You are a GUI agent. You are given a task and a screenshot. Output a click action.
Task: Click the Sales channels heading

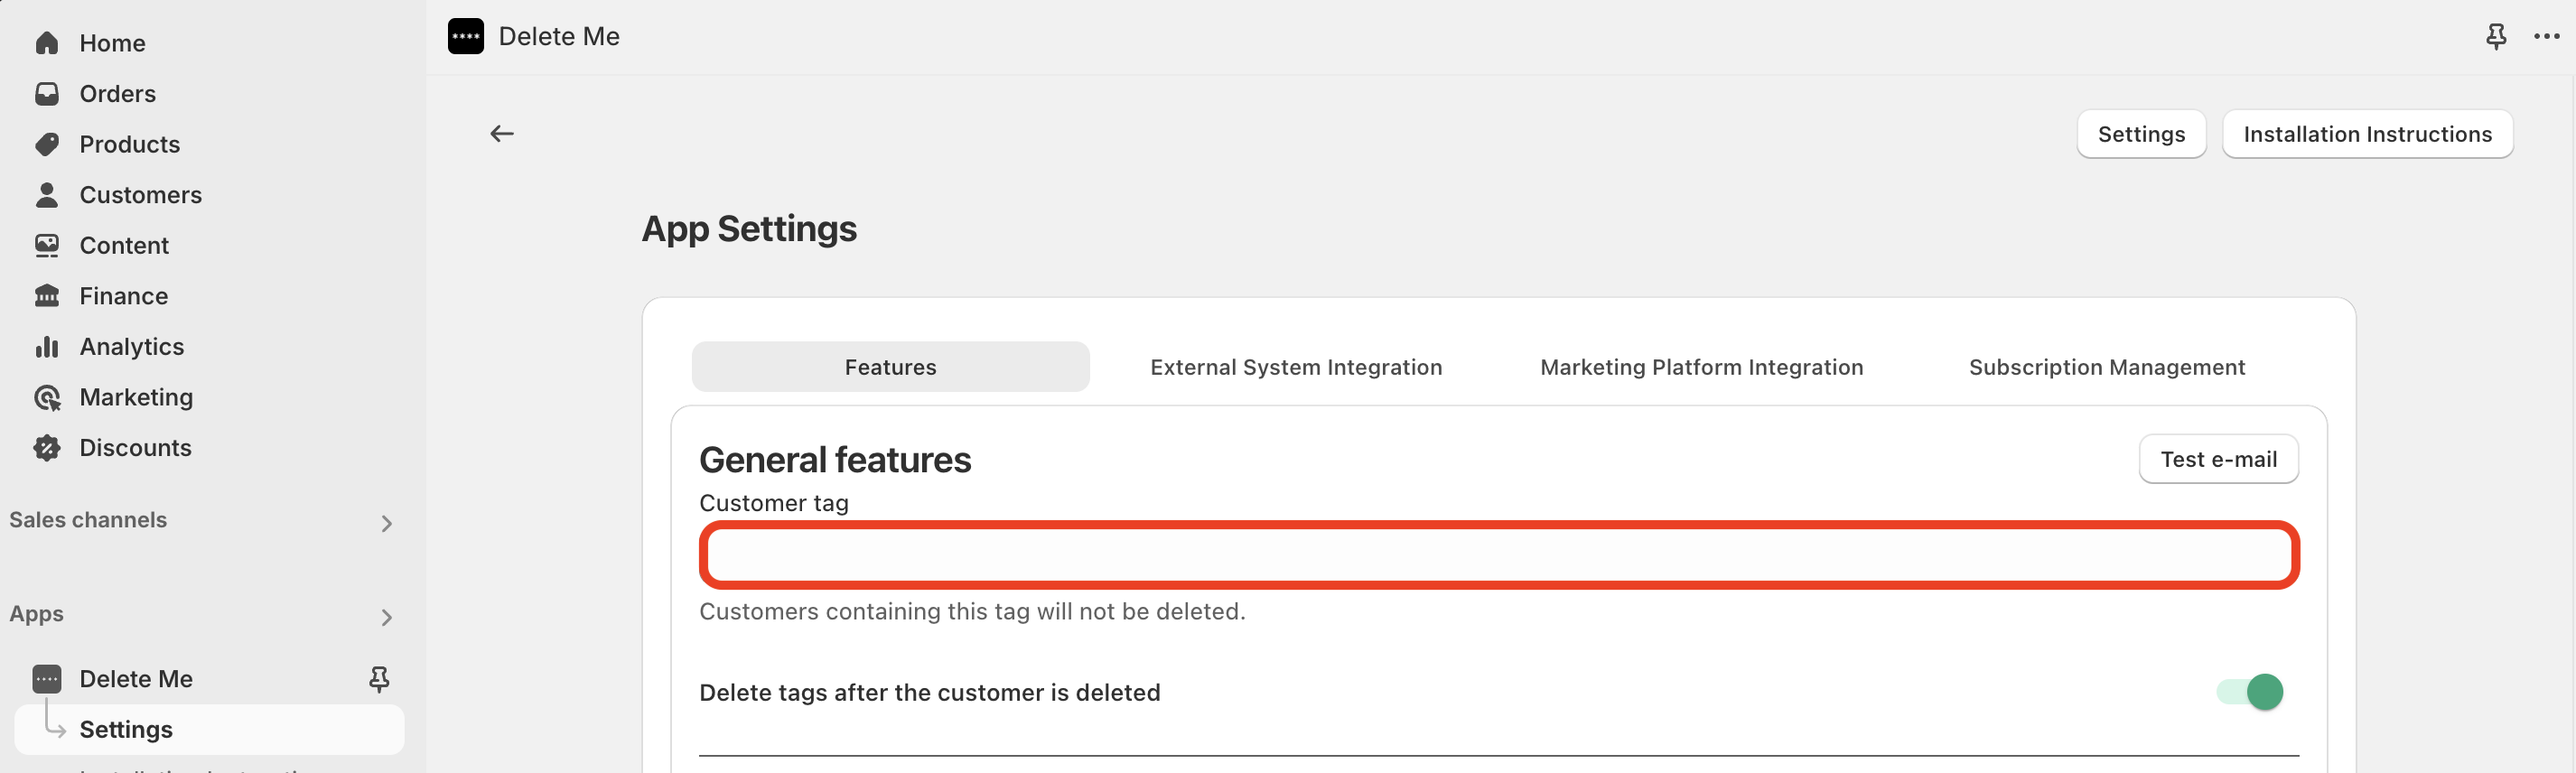tap(88, 520)
